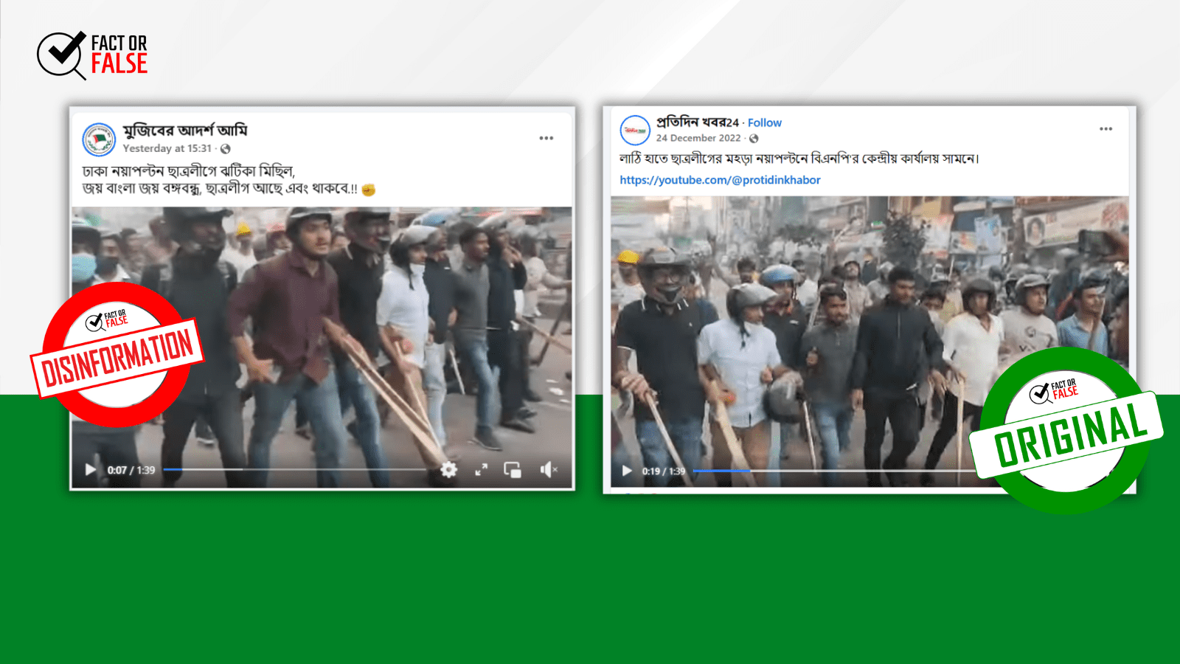The image size is (1180, 664).
Task: Seek on the left video progress bar
Action: coord(295,469)
